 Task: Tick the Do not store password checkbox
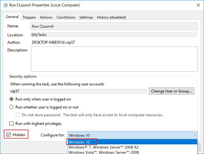tap(18, 115)
